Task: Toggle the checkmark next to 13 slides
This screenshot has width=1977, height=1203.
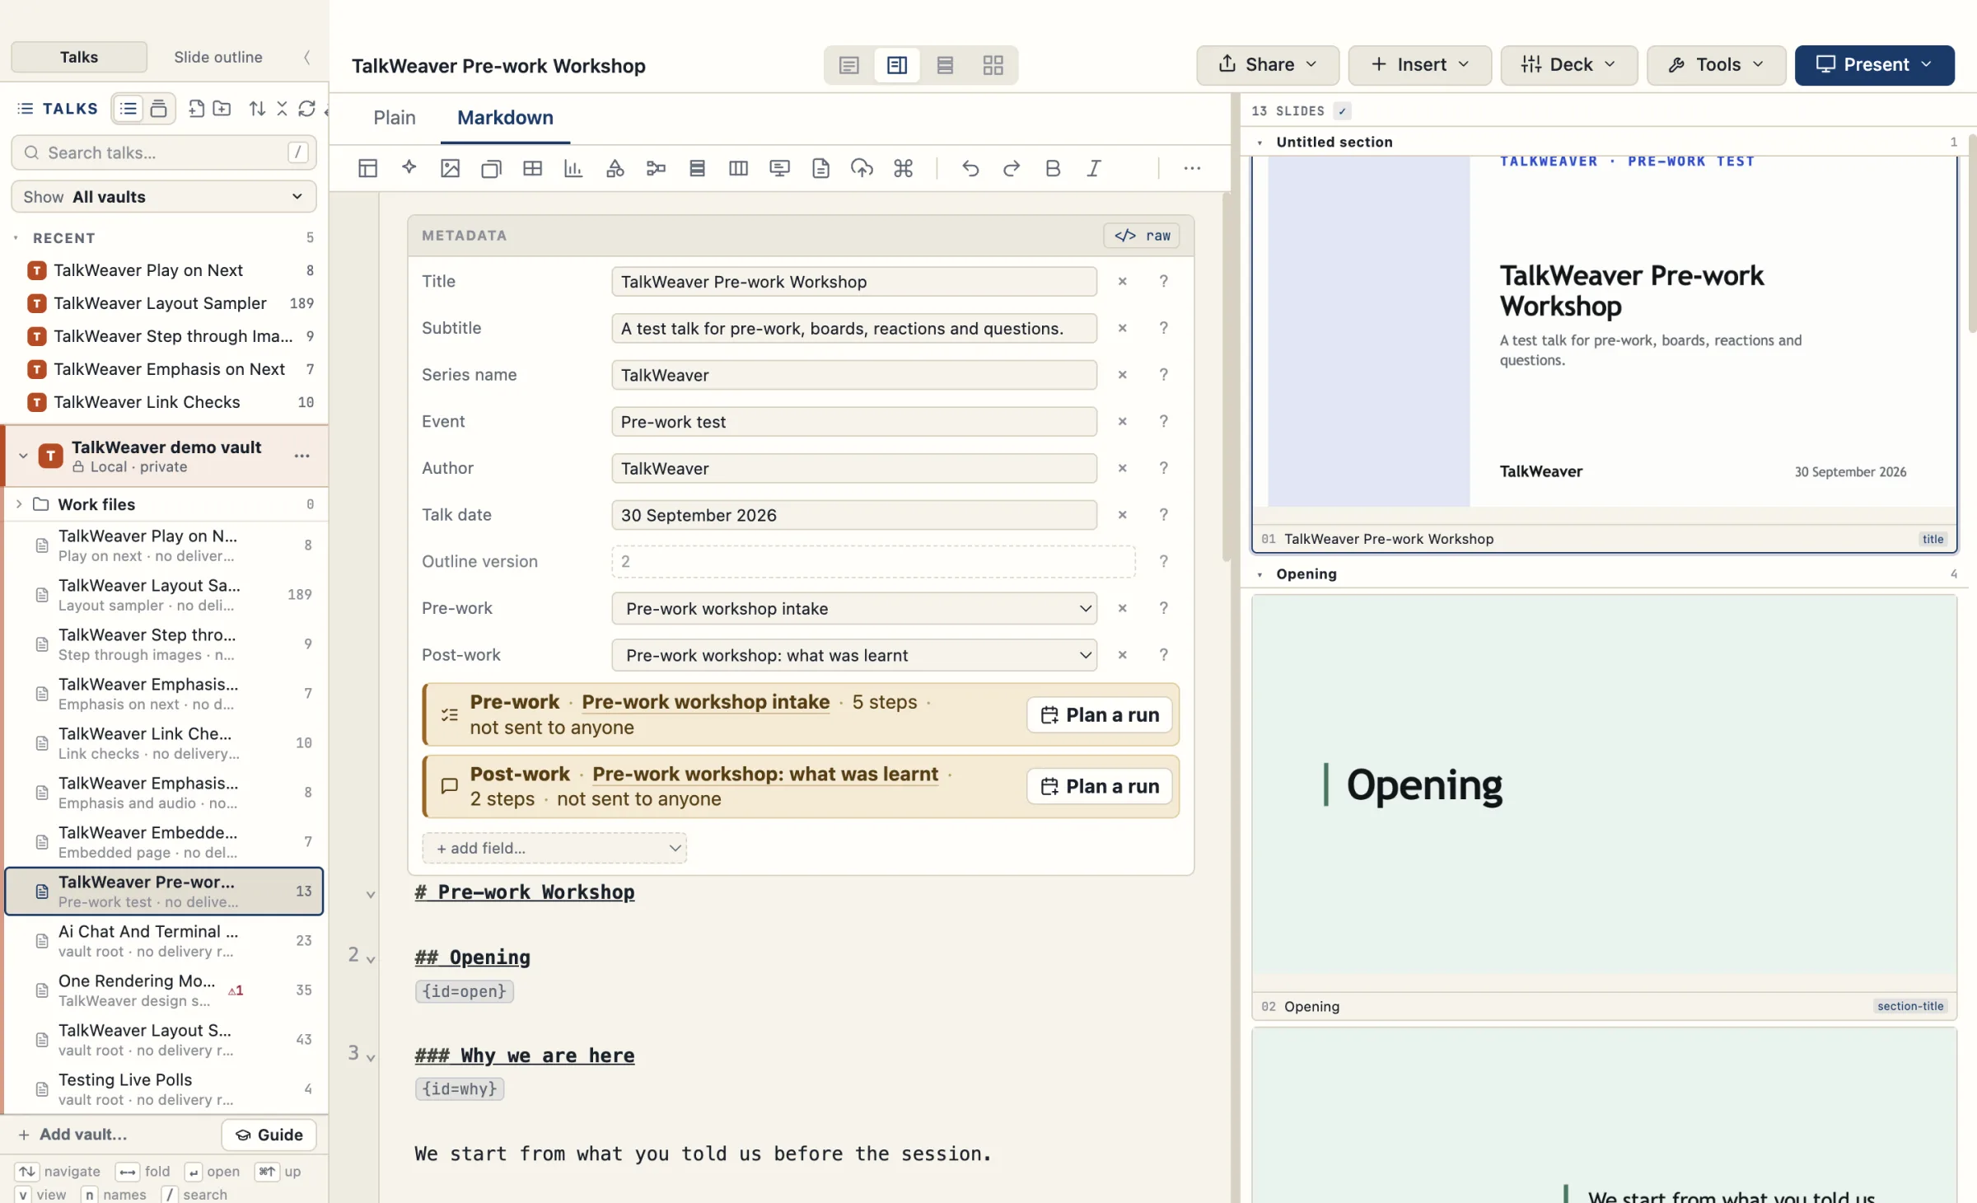Action: click(1343, 110)
